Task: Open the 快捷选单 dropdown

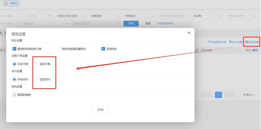Action: tap(105, 16)
